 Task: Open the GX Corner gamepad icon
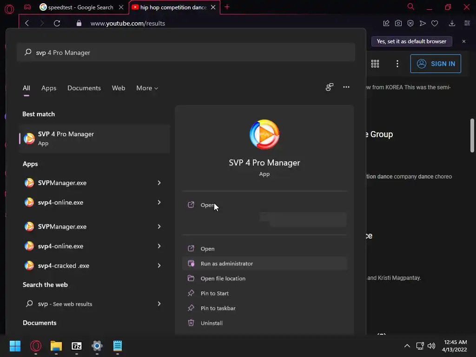click(x=27, y=7)
